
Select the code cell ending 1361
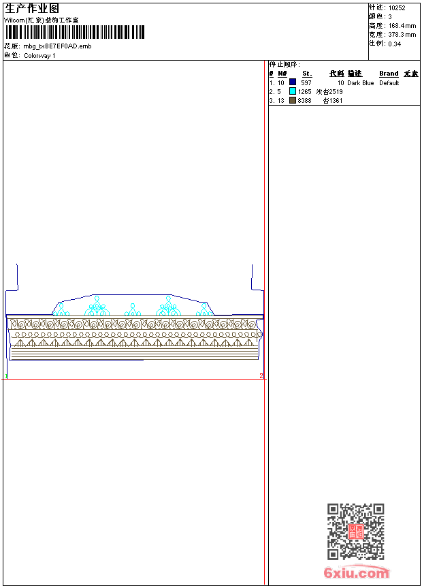[333, 101]
